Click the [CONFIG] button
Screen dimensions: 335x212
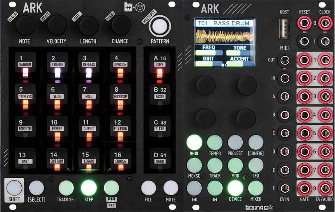click(256, 142)
